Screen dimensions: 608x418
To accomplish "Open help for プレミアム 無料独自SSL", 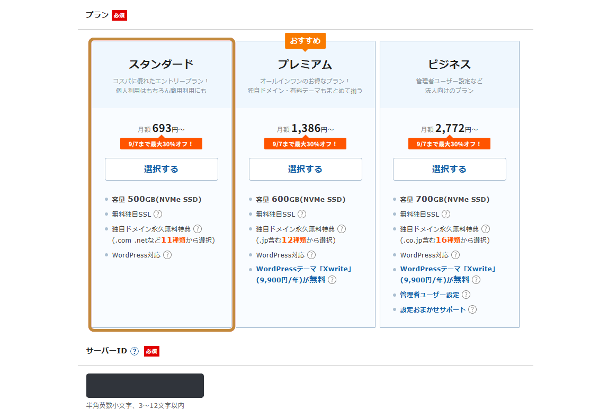I will tap(302, 214).
